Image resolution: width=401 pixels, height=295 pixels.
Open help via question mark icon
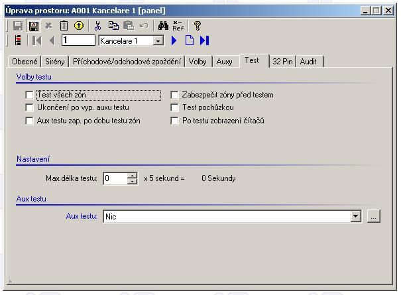click(x=197, y=26)
